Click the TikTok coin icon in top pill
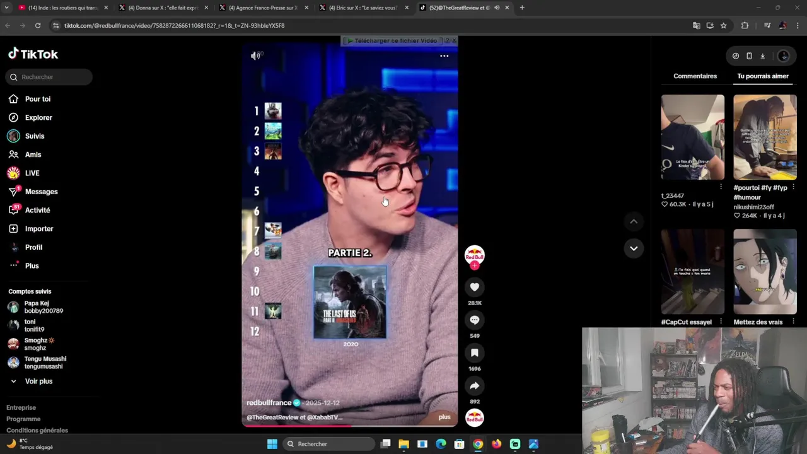Image resolution: width=807 pixels, height=454 pixels. pyautogui.click(x=735, y=56)
